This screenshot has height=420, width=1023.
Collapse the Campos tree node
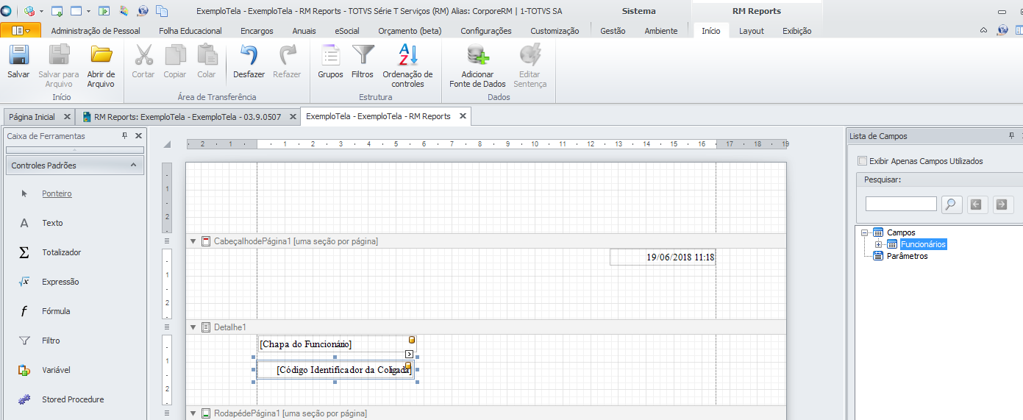(865, 232)
